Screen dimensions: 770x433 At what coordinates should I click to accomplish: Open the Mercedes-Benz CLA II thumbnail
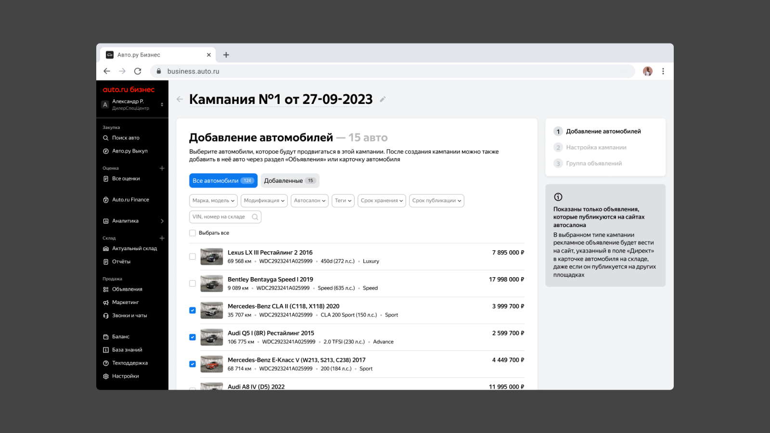[212, 310]
